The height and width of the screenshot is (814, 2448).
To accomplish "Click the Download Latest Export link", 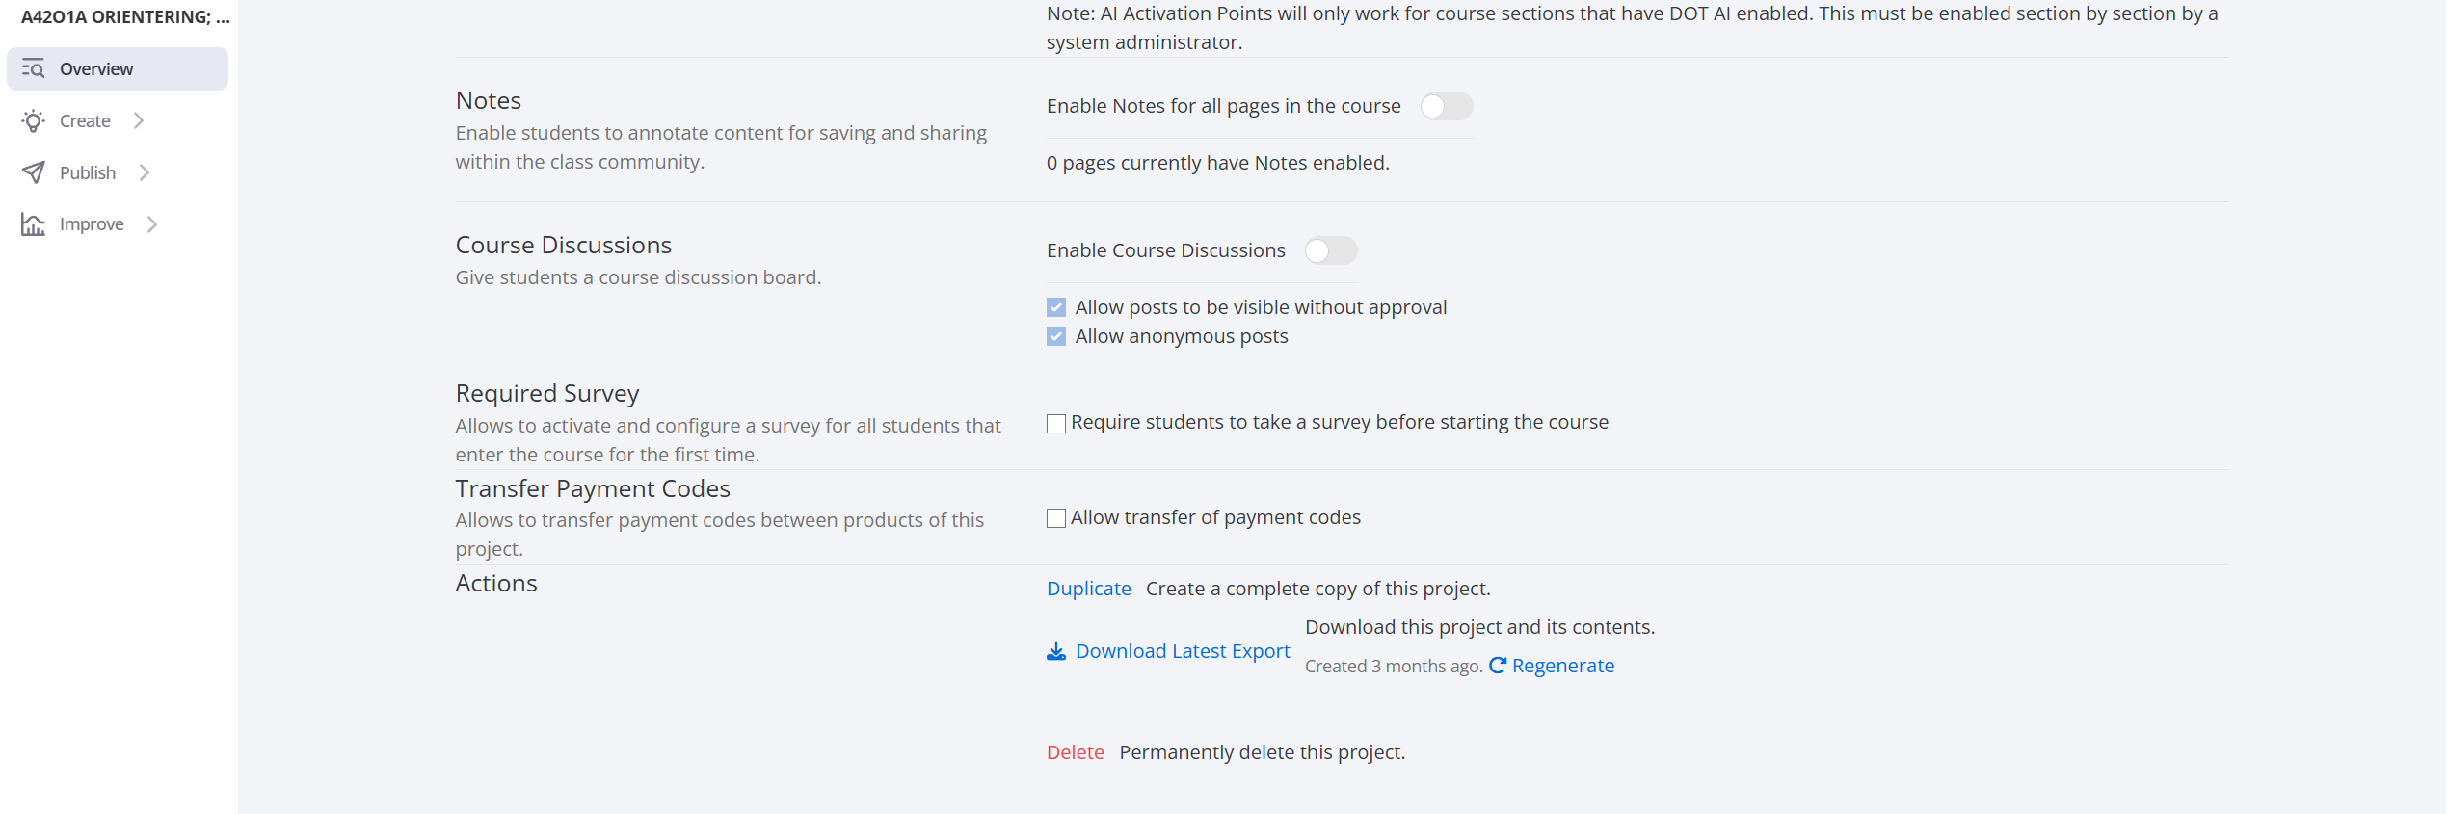I will 1183,651.
